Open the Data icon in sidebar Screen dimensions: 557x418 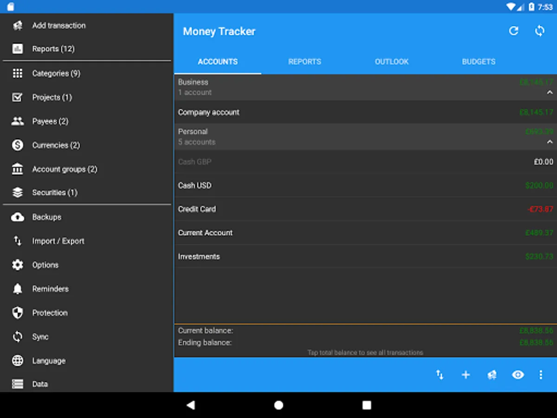tap(18, 384)
